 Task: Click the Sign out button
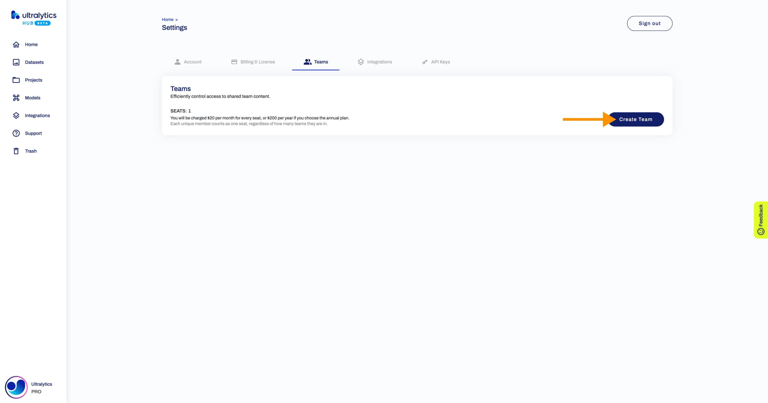(x=650, y=23)
